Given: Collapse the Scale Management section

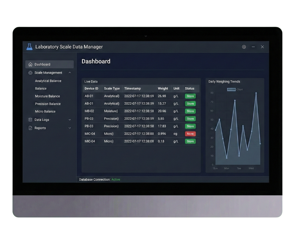Looking at the screenshot, I should click(x=70, y=73).
